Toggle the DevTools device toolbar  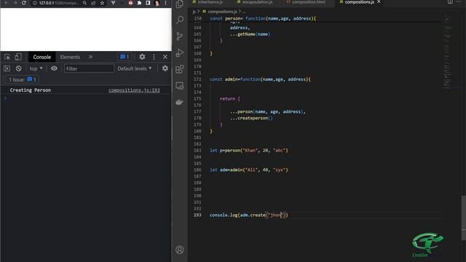pyautogui.click(x=18, y=57)
